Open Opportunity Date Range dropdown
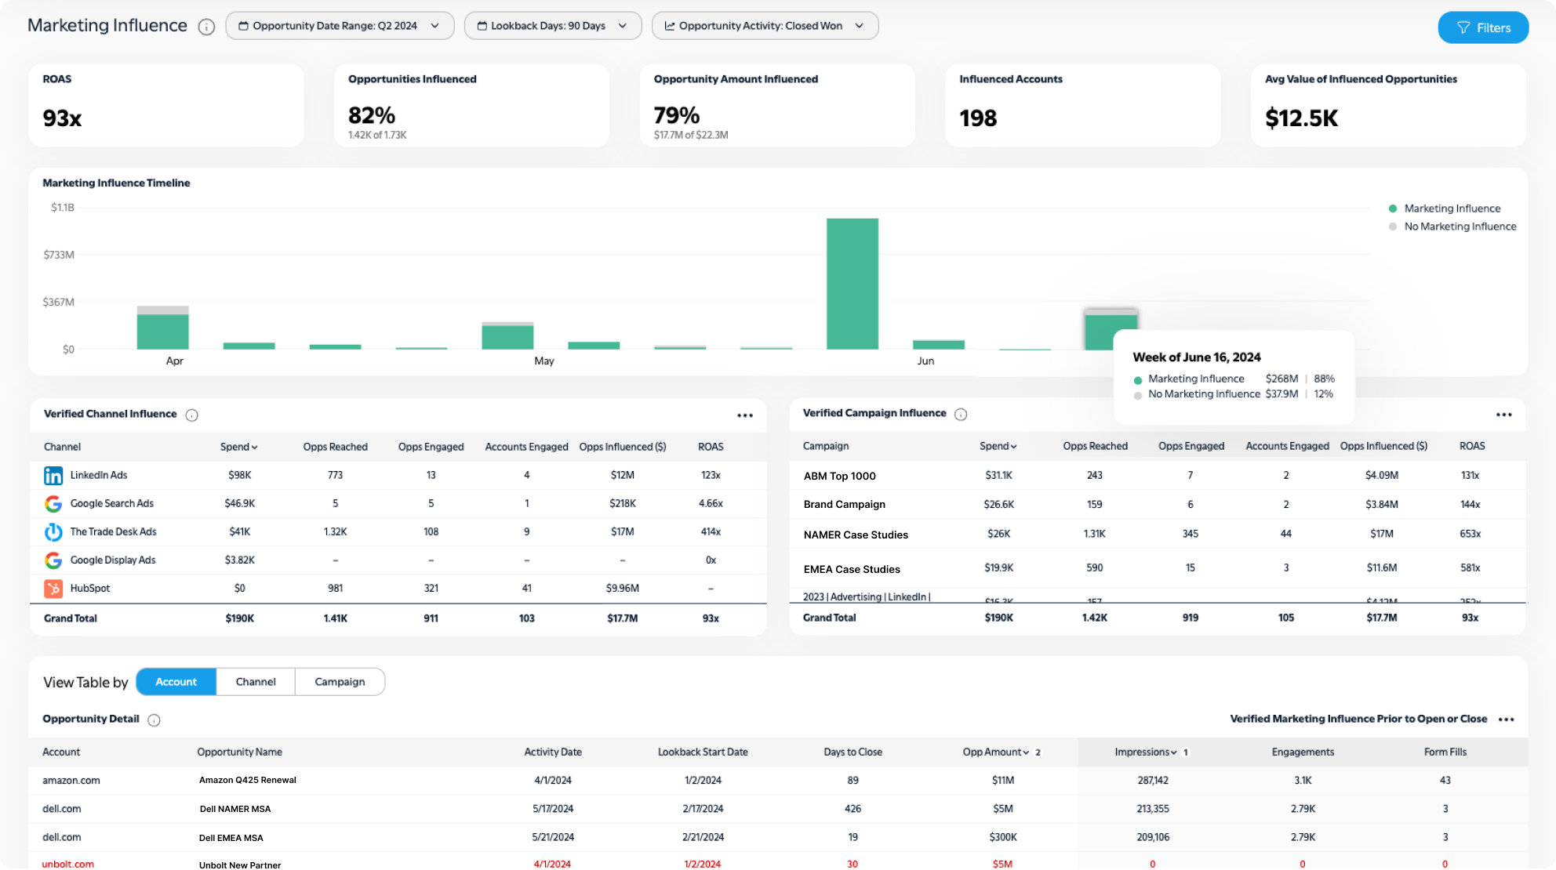 coord(340,26)
